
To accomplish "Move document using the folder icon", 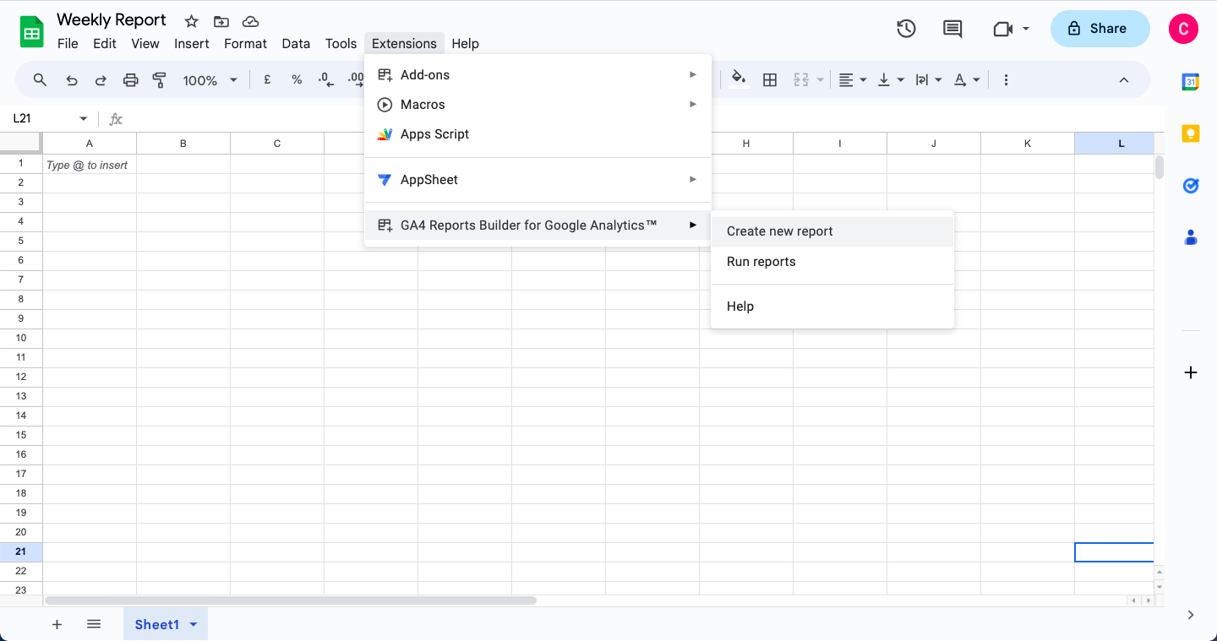I will (221, 21).
